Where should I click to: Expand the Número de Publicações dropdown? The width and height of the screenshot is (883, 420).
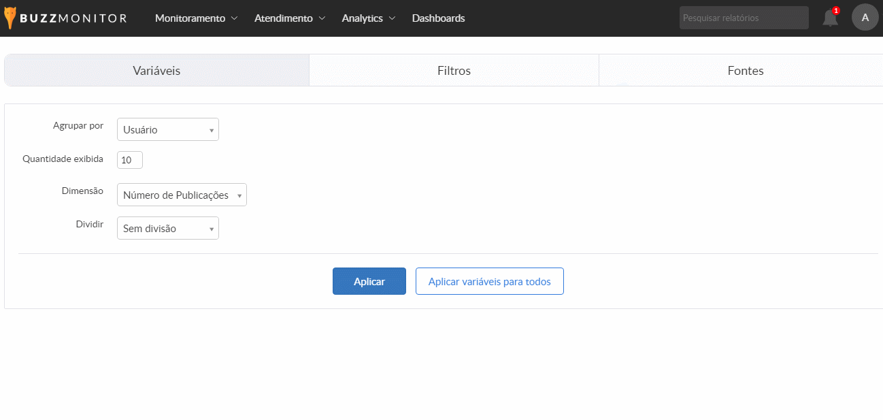[x=182, y=195]
